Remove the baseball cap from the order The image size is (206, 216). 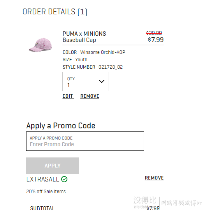point(90,96)
